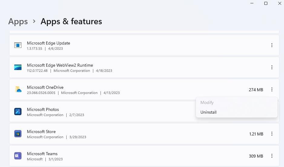
Task: Minimize the Settings window
Action: (x=252, y=3)
